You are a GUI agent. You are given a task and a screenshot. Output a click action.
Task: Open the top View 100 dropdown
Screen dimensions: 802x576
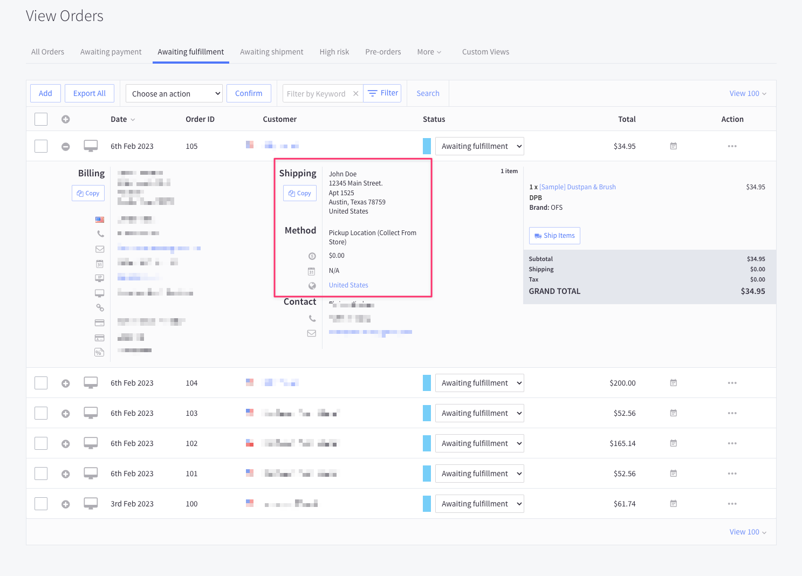click(747, 93)
